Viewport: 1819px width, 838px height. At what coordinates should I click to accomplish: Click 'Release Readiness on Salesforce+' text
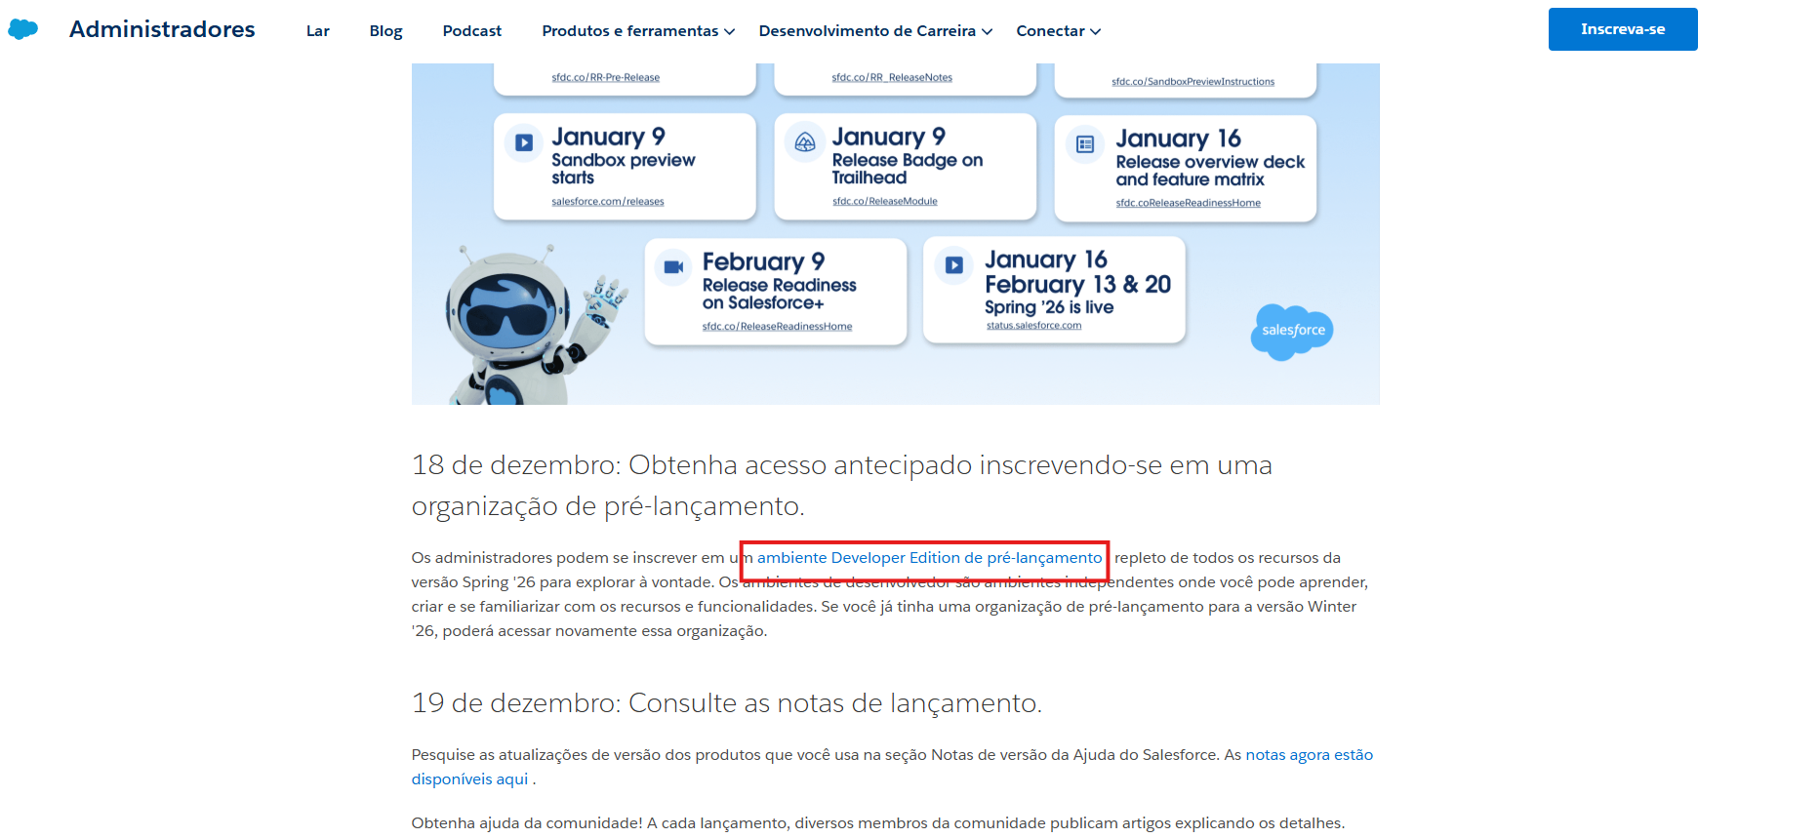click(780, 294)
